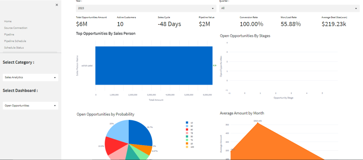Toggle the light blue 60 legend swatch
Screen dimensions: 363x160
187,126
